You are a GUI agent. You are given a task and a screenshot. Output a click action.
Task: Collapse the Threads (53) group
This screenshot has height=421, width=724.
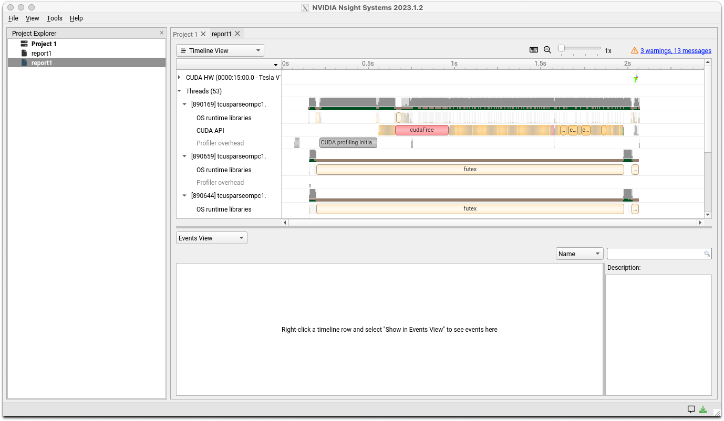pyautogui.click(x=180, y=91)
